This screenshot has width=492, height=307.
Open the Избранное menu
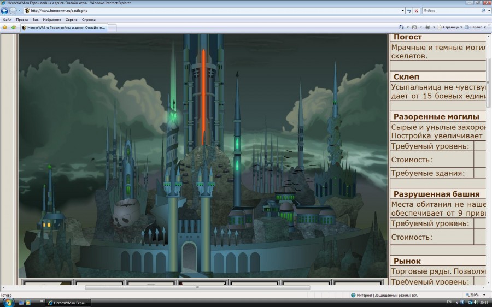click(x=52, y=20)
